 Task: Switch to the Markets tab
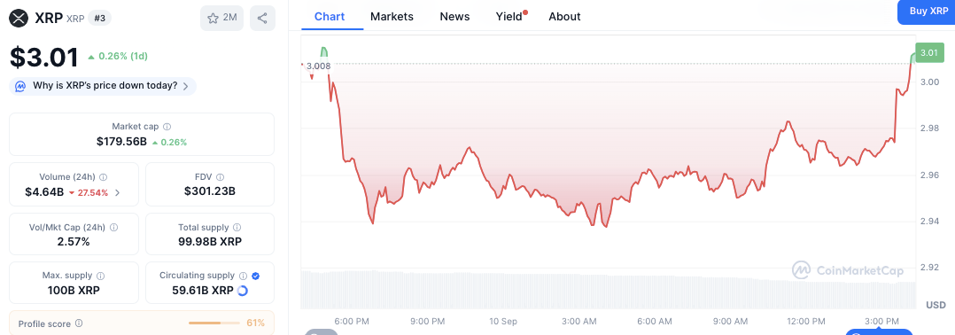(392, 17)
